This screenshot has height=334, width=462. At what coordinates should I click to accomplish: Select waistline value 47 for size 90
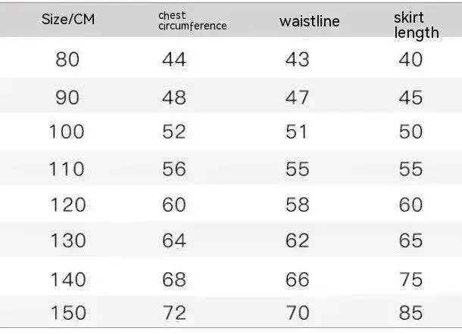(x=297, y=97)
